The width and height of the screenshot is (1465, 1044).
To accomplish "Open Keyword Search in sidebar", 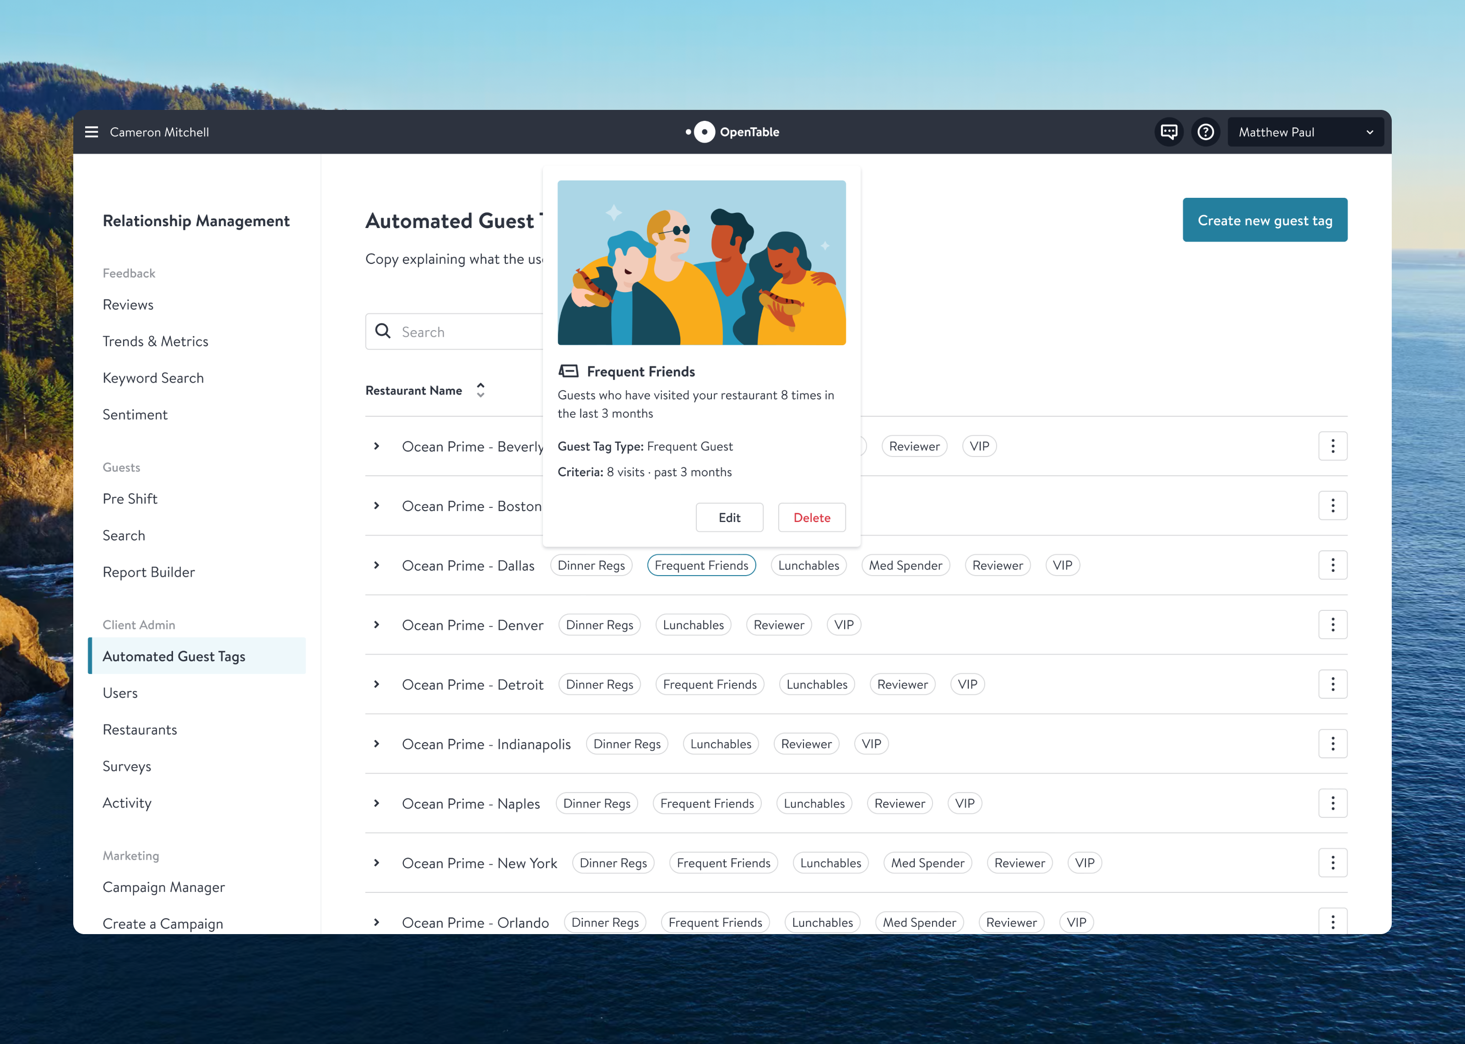I will (153, 378).
